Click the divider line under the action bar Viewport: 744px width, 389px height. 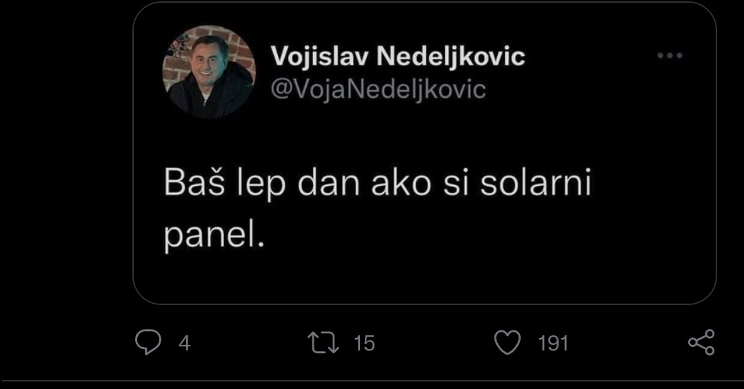[372, 380]
